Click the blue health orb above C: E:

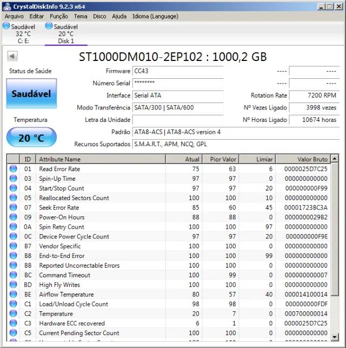[6, 26]
